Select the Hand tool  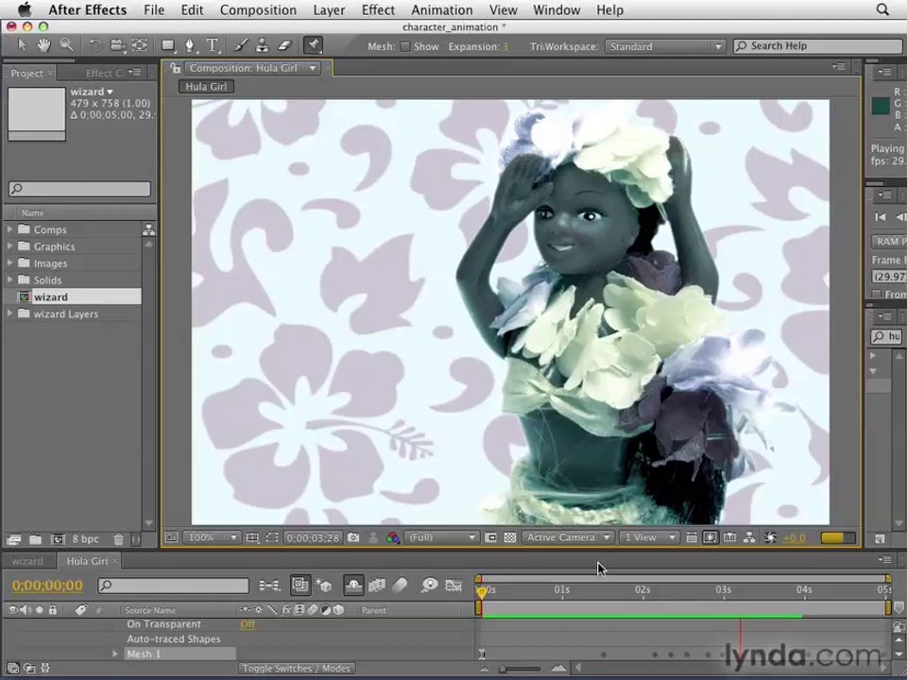point(43,45)
